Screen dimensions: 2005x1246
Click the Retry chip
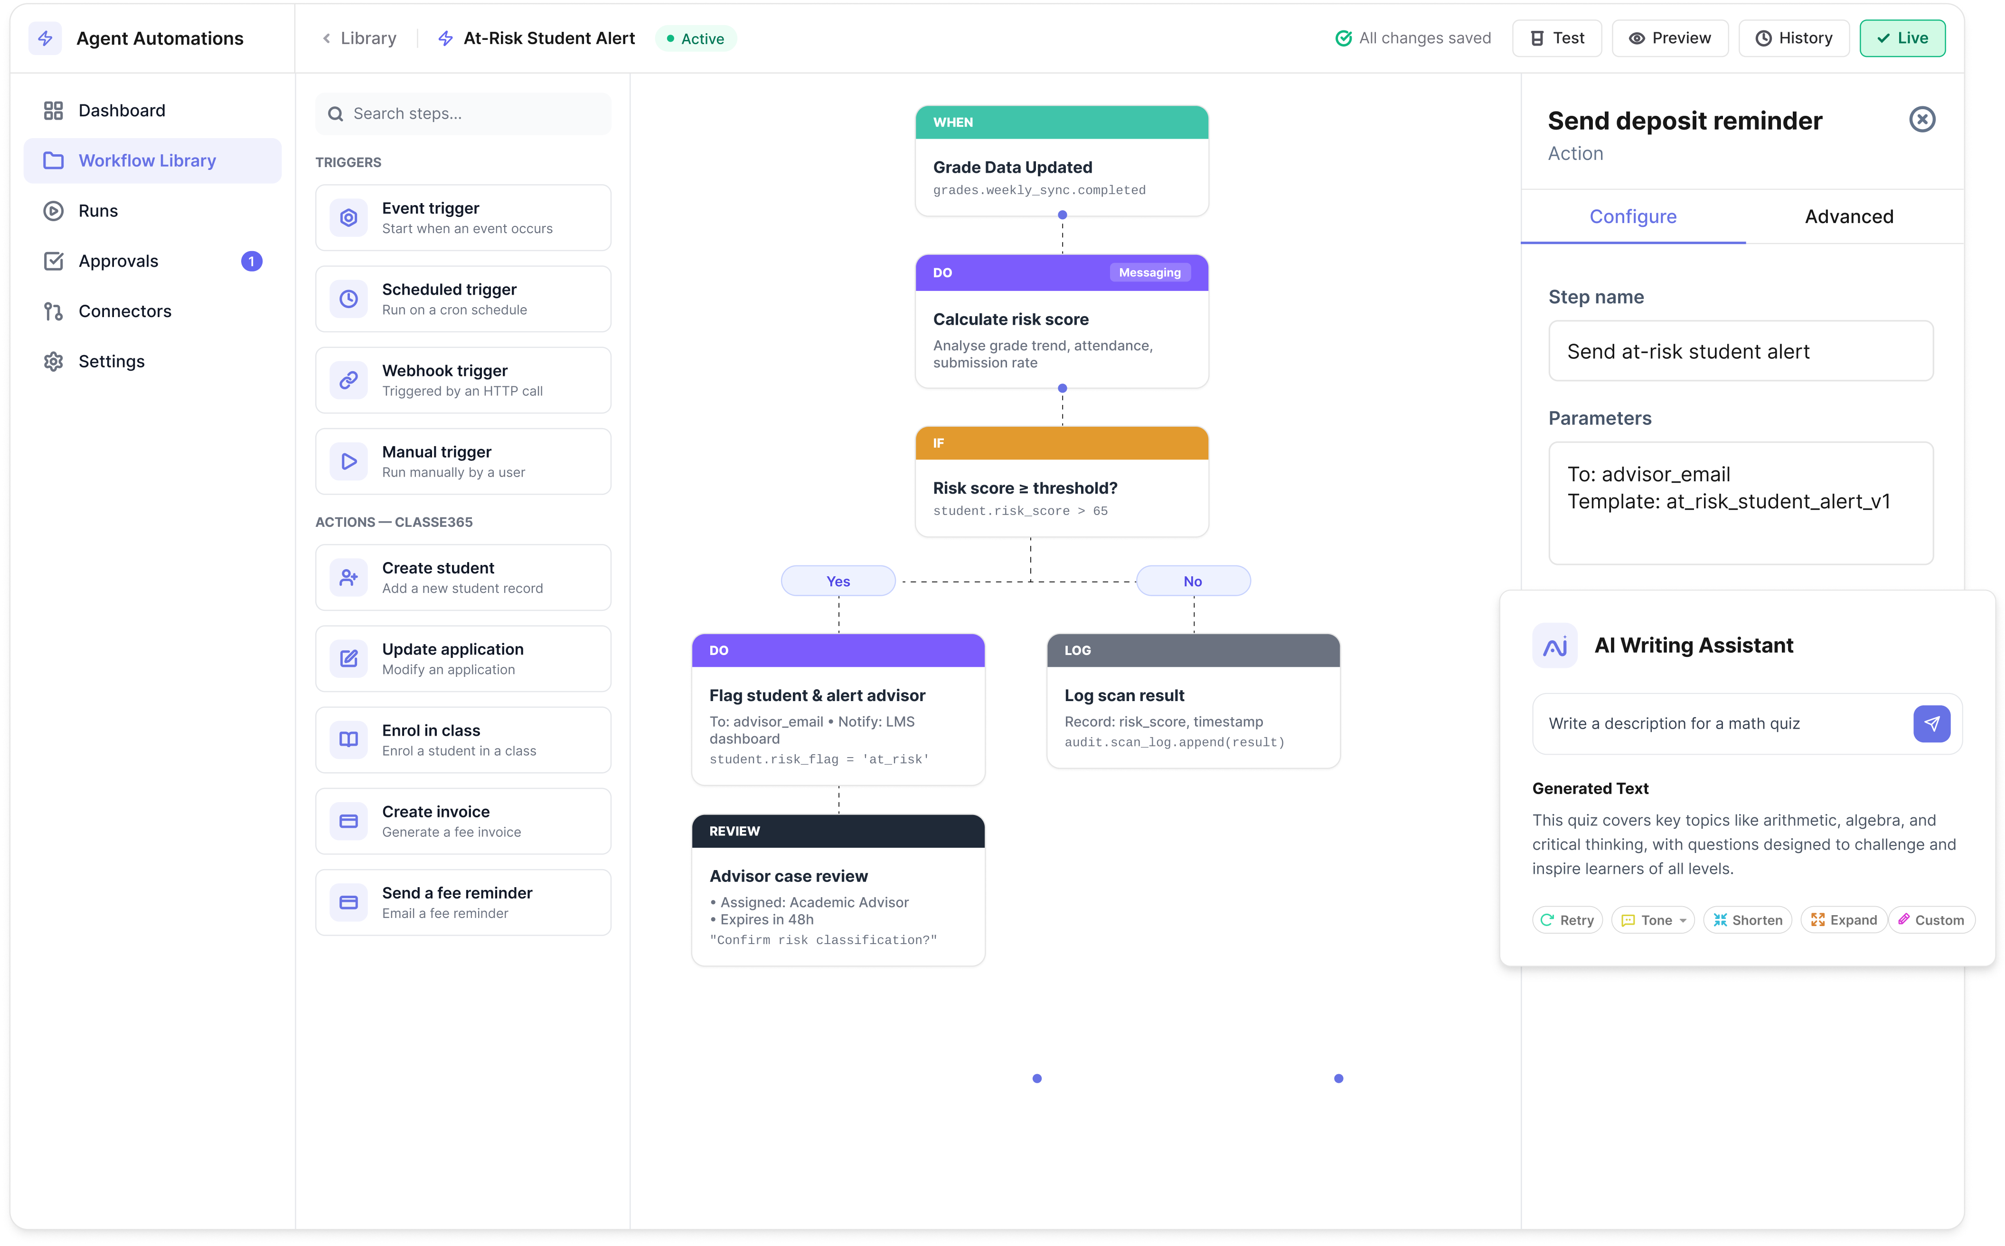[1567, 920]
